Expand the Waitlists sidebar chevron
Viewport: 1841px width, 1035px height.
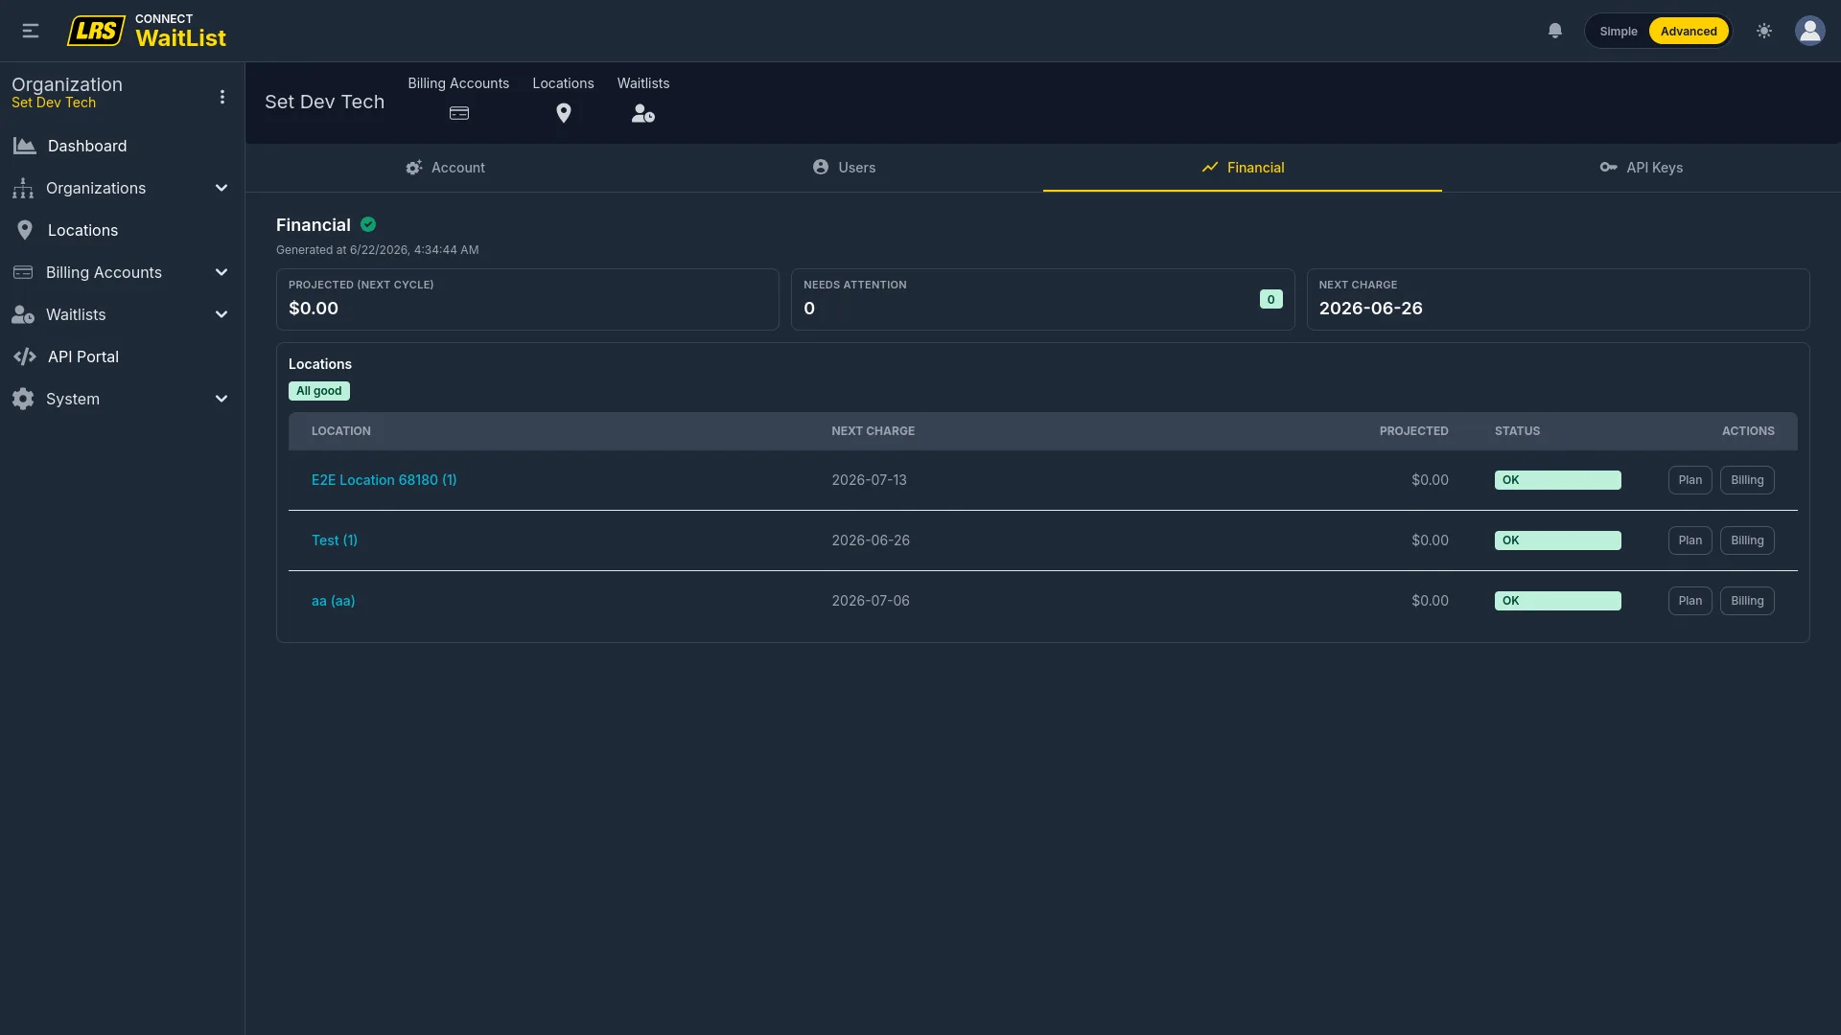[x=221, y=314]
